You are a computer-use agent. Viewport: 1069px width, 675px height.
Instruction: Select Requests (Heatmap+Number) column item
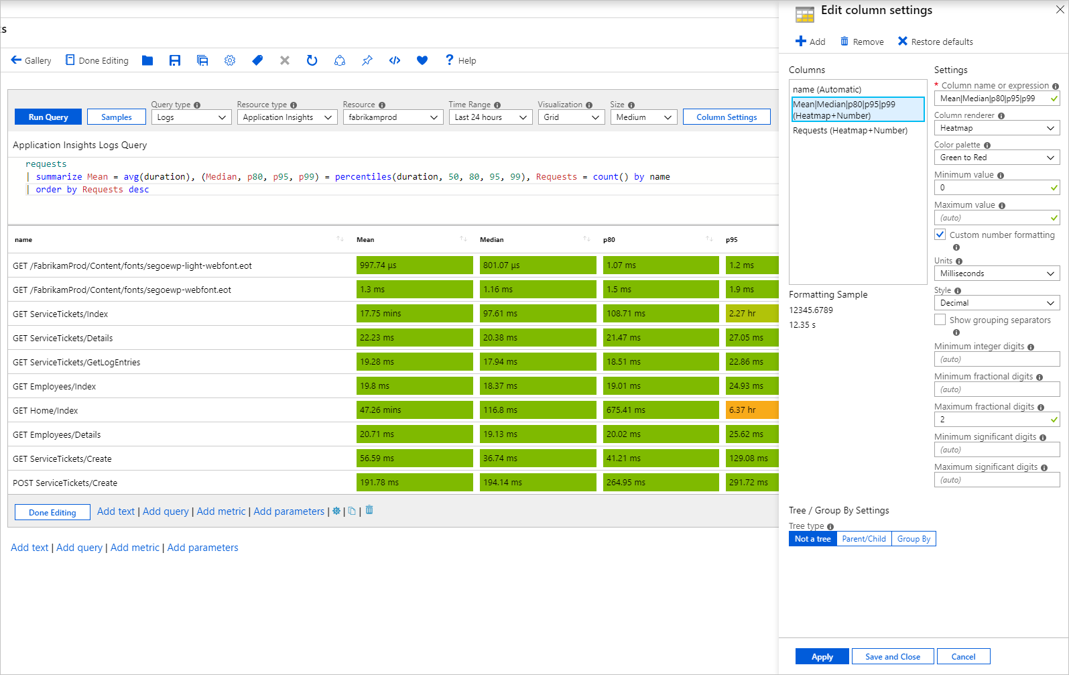[x=850, y=131]
